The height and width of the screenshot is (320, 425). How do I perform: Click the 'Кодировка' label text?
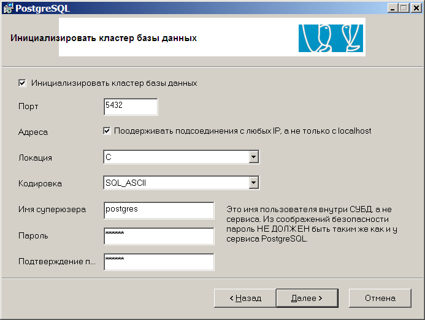(40, 183)
